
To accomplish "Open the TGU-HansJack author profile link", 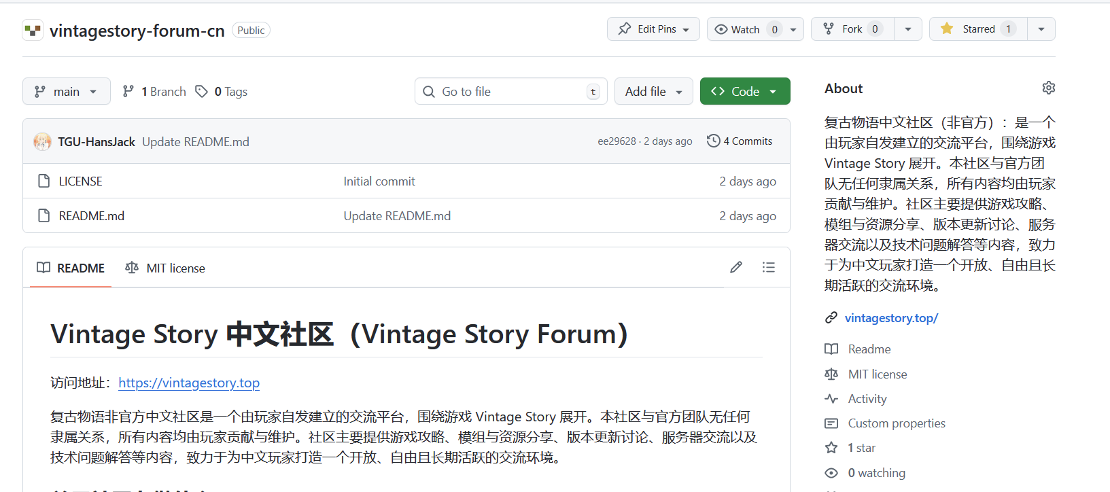I will click(x=97, y=141).
